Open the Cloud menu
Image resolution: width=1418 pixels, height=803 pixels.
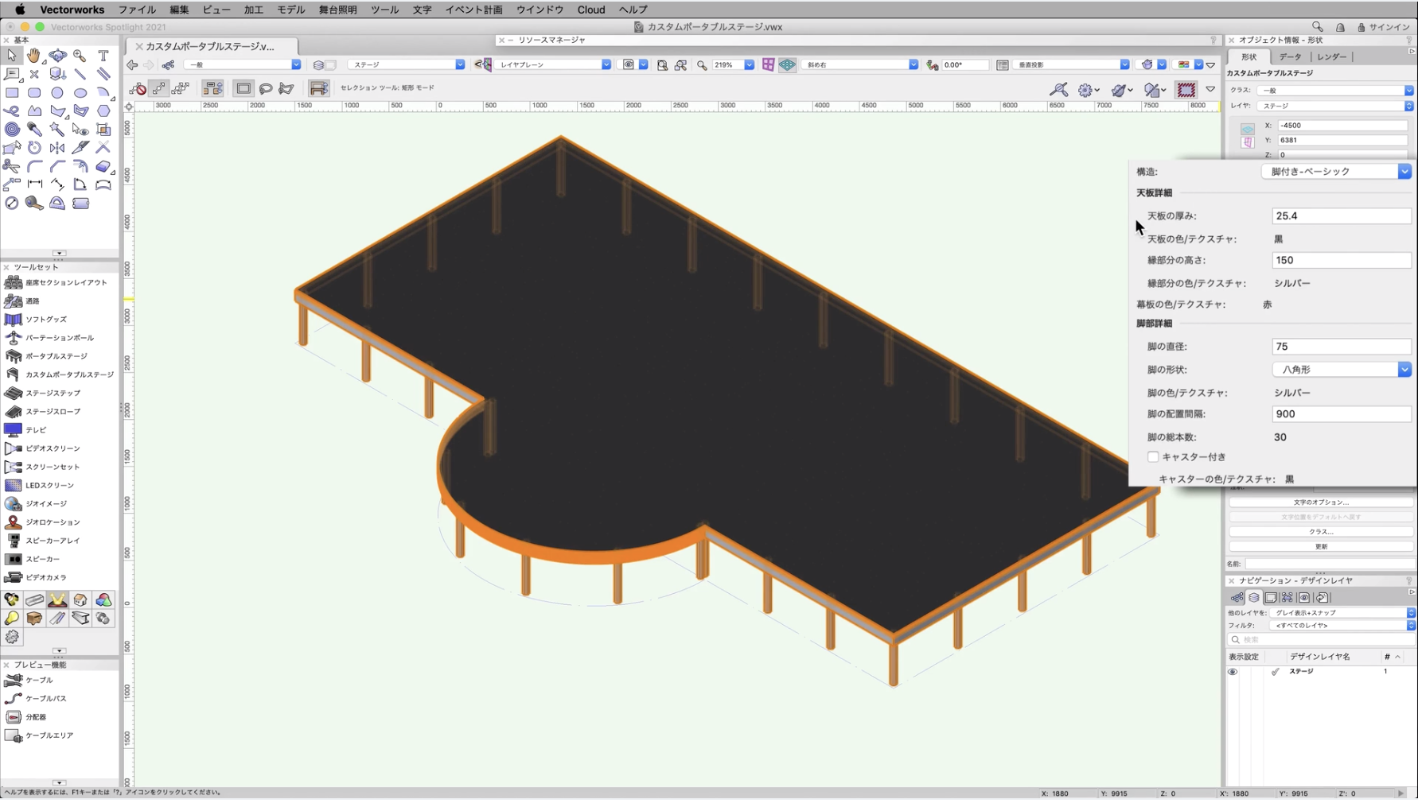(x=591, y=10)
